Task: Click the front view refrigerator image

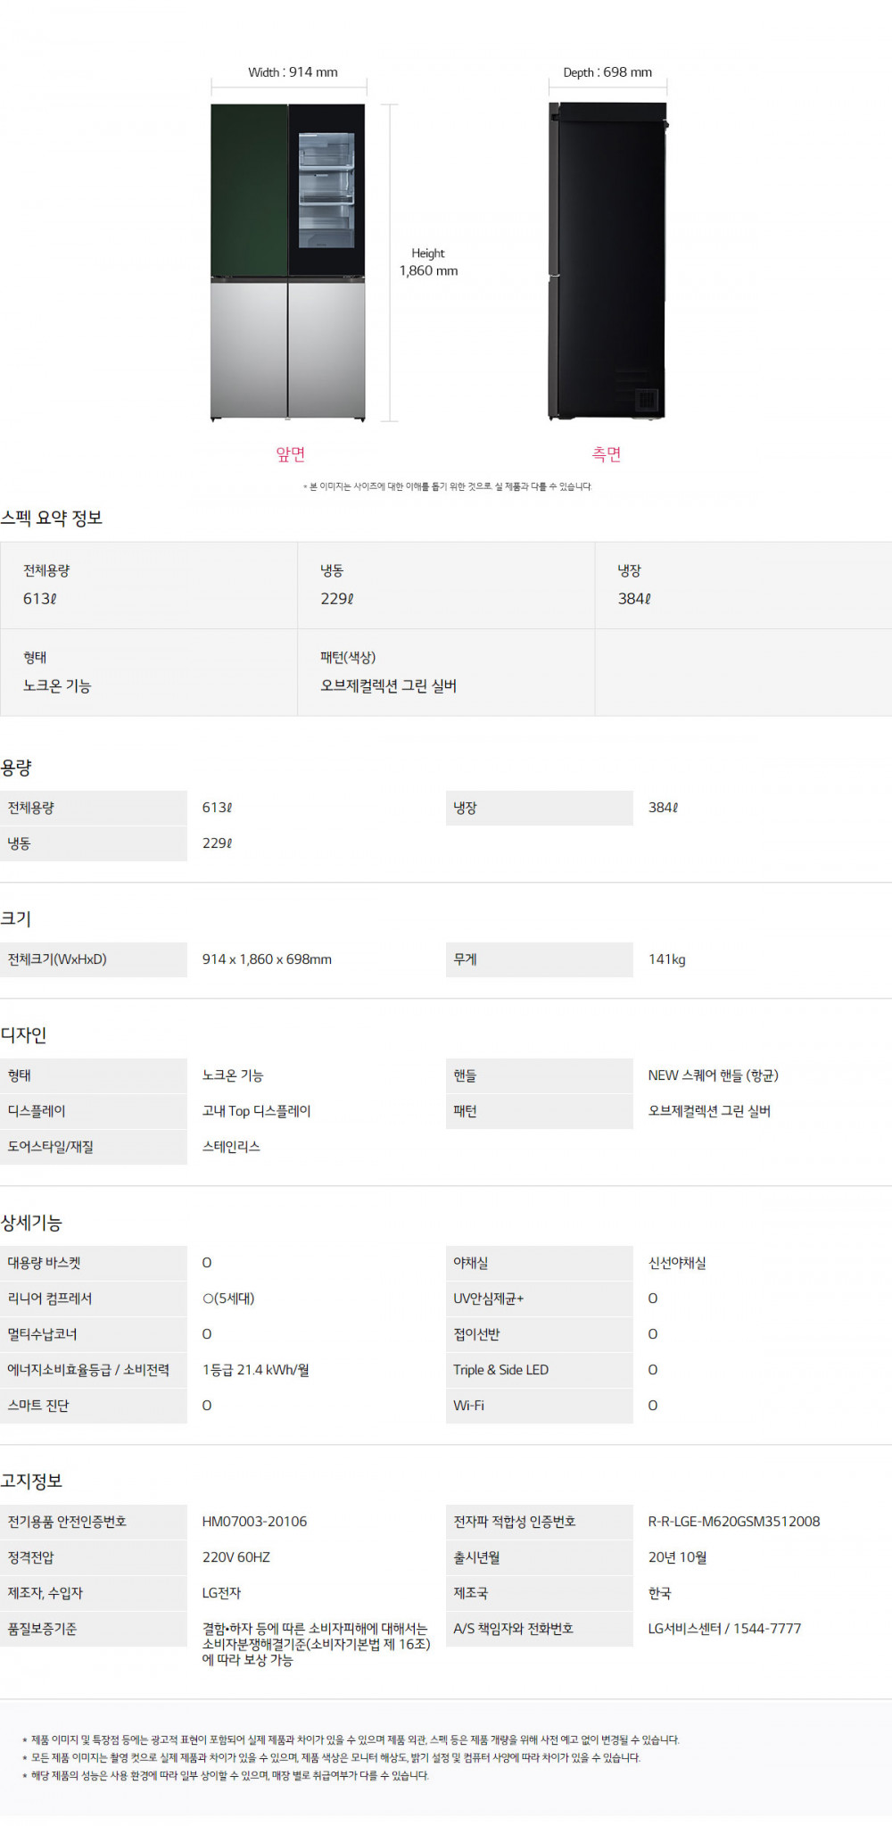Action: (x=288, y=261)
